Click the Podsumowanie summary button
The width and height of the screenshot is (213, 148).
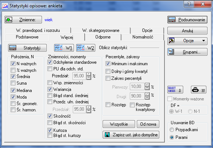tap(188, 20)
